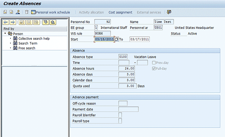Toggle the Prev.day checkbox
This screenshot has height=137, width=225.
point(154,63)
